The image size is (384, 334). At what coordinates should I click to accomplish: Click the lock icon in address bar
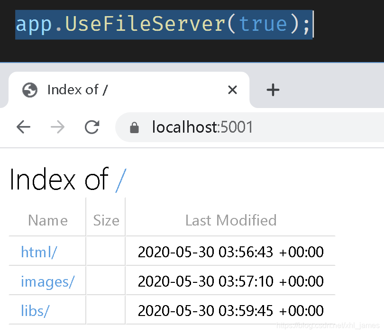pos(134,127)
